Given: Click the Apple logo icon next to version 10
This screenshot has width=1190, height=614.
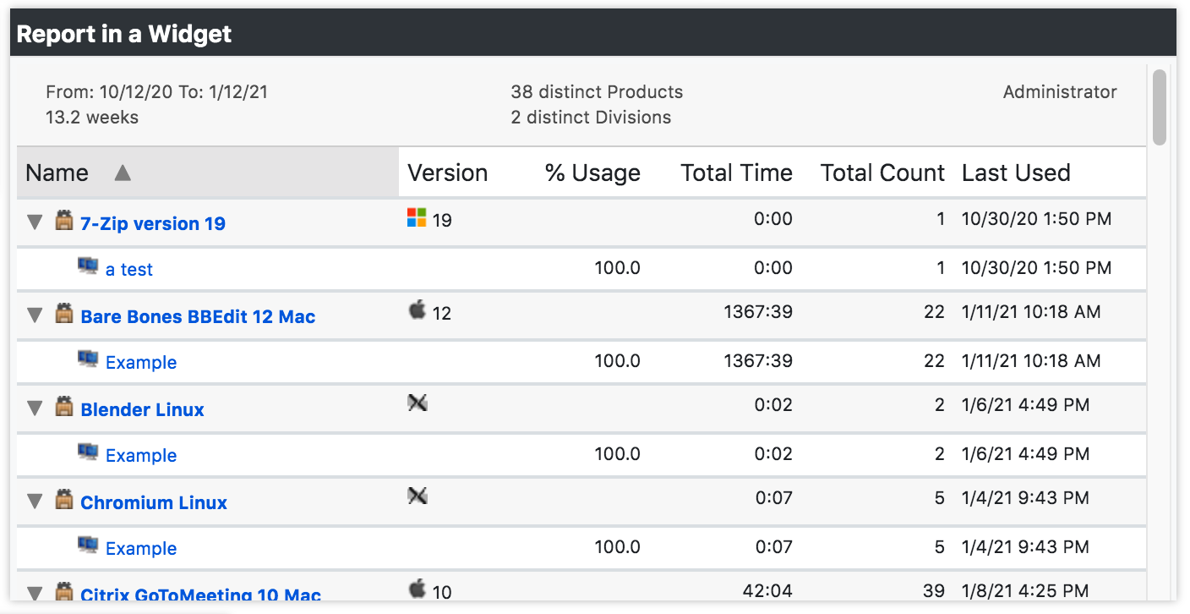Looking at the screenshot, I should tap(417, 589).
